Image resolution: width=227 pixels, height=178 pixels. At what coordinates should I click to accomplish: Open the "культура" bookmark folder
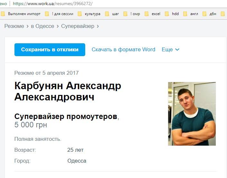tap(89, 14)
